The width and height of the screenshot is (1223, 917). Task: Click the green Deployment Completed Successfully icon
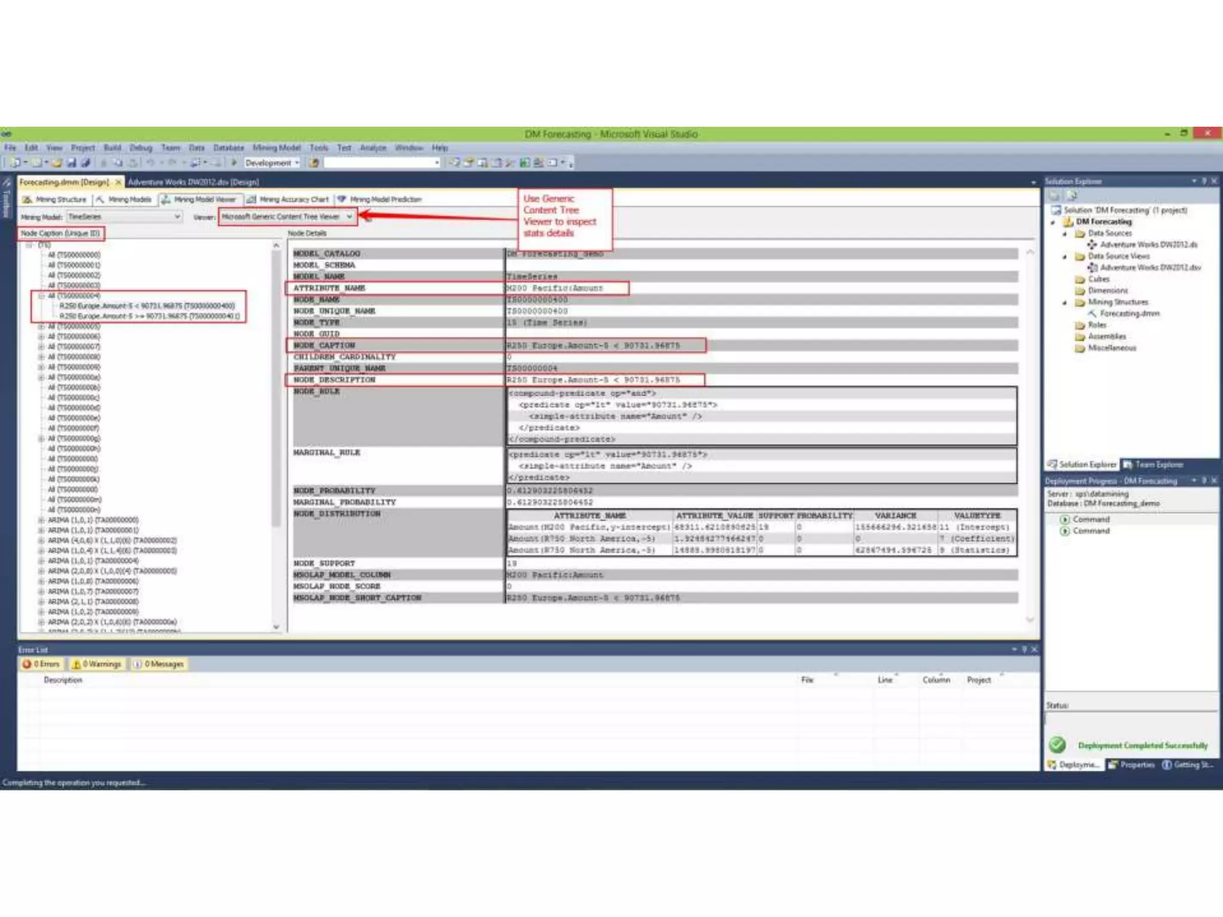[x=1057, y=744]
